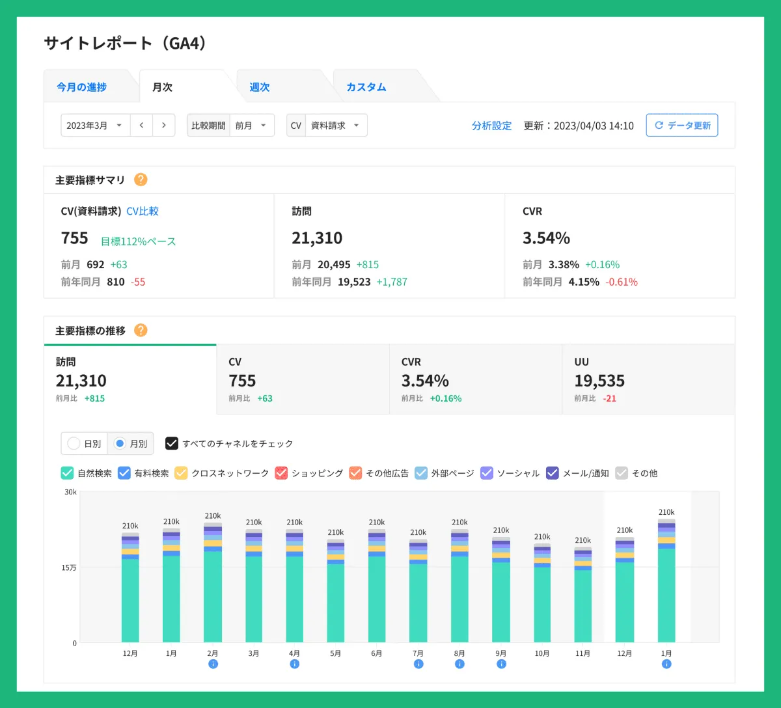Uncheck the ショッピング channel

coord(281,473)
